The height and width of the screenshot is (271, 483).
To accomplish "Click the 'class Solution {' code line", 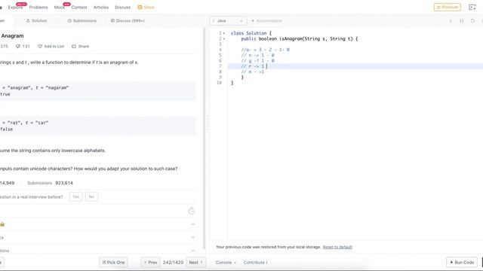I will coord(251,33).
